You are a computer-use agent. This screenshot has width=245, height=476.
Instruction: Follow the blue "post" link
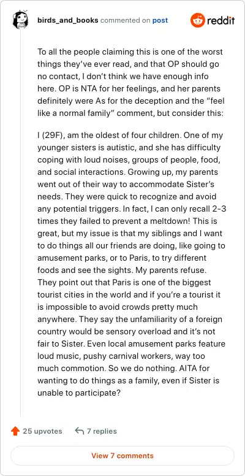(160, 20)
